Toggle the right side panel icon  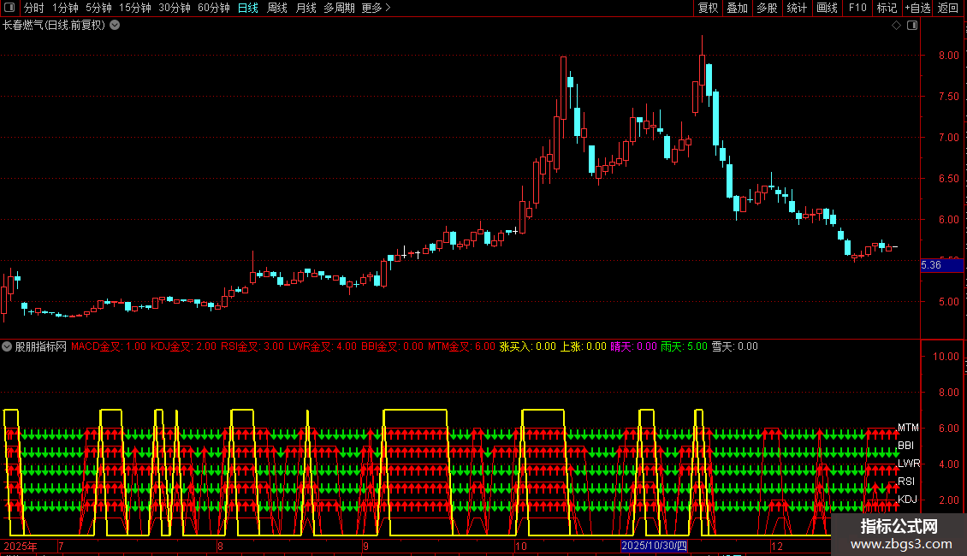coord(912,26)
